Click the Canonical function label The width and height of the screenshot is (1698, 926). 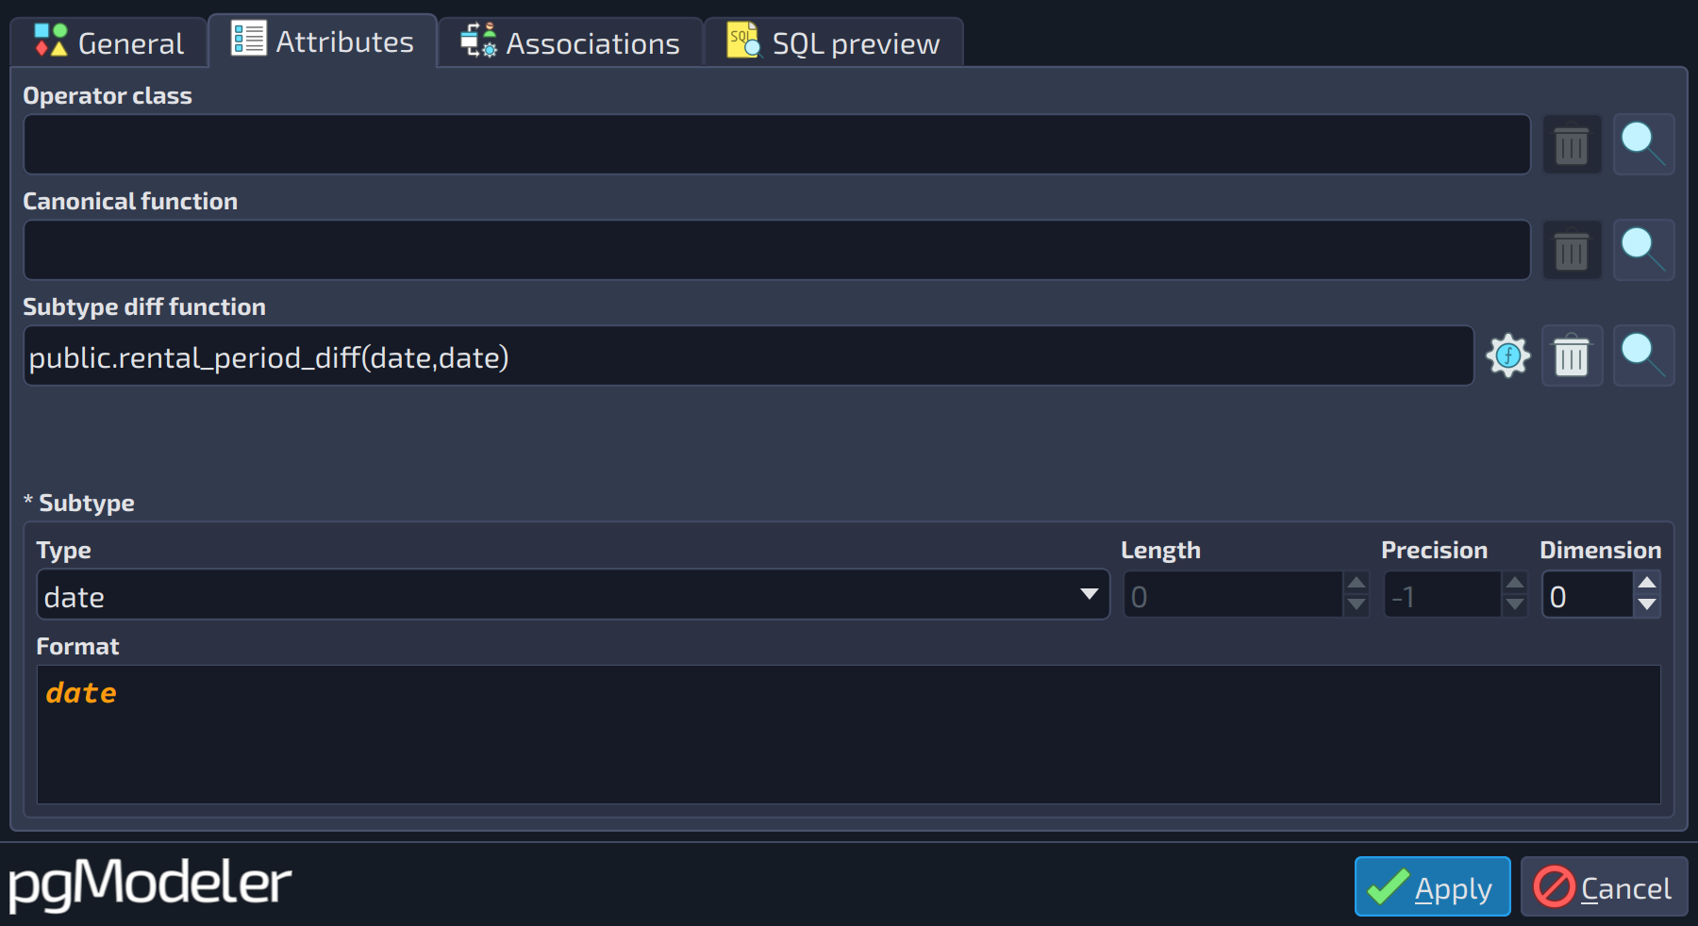(130, 201)
